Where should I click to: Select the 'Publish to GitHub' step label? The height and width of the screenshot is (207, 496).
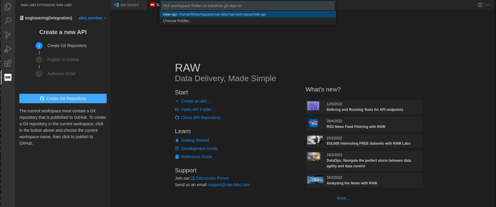point(63,60)
